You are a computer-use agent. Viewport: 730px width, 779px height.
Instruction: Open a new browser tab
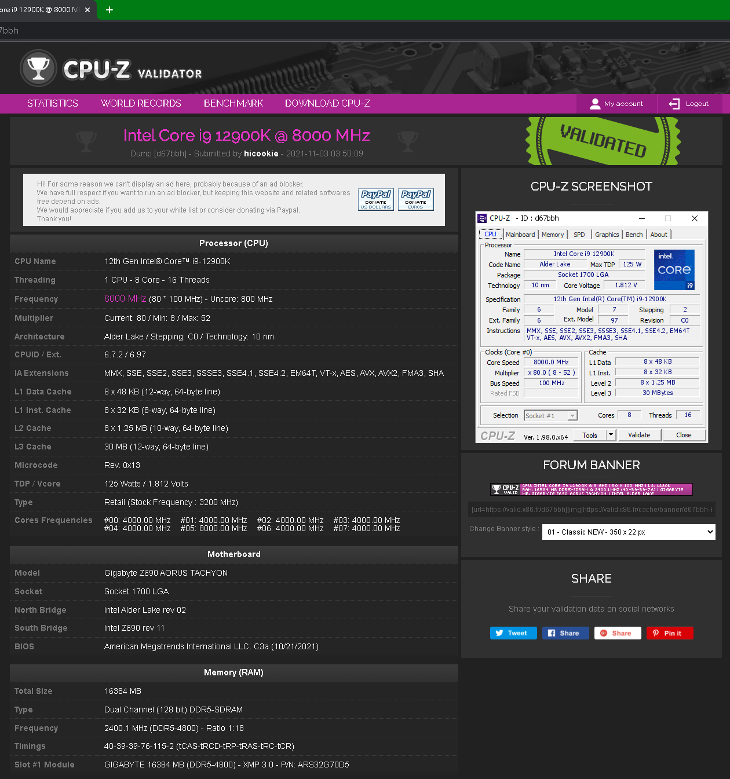tap(109, 10)
